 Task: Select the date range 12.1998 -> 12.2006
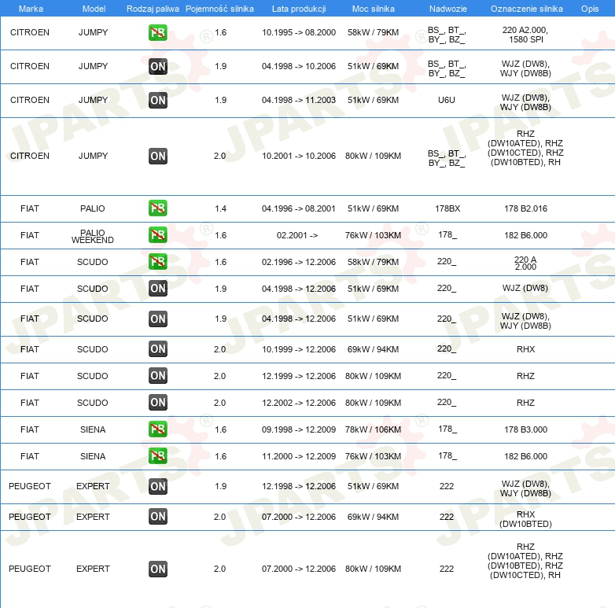[x=299, y=486]
